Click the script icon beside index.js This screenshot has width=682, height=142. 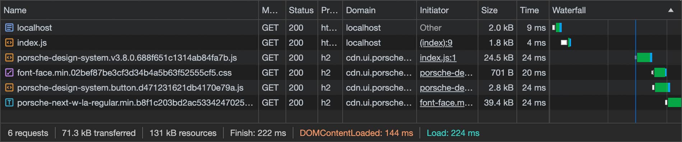(x=9, y=42)
